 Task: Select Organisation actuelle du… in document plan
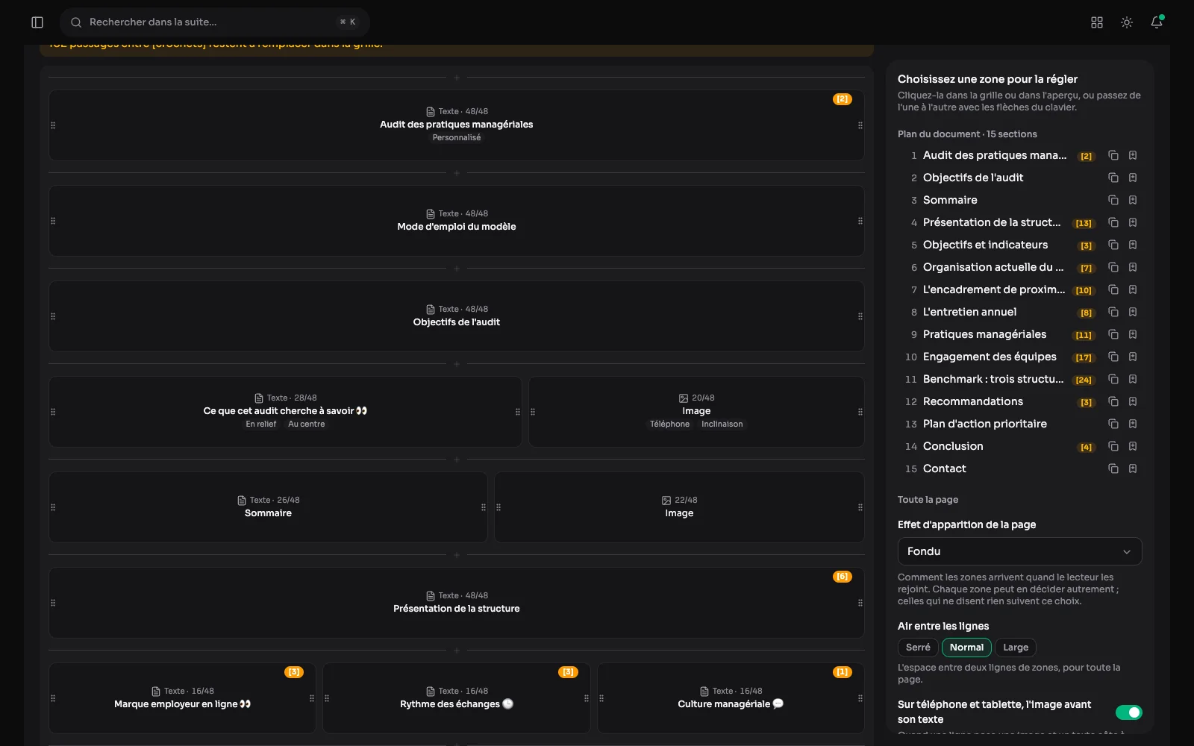coord(993,267)
